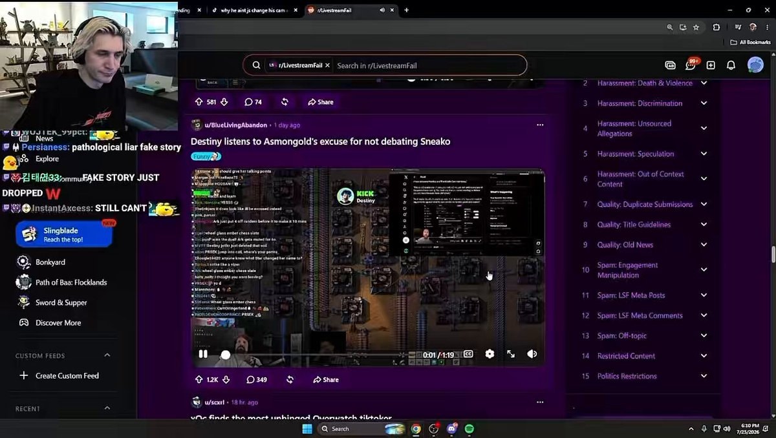
Task: Open the video player settings gear
Action: [x=490, y=354]
